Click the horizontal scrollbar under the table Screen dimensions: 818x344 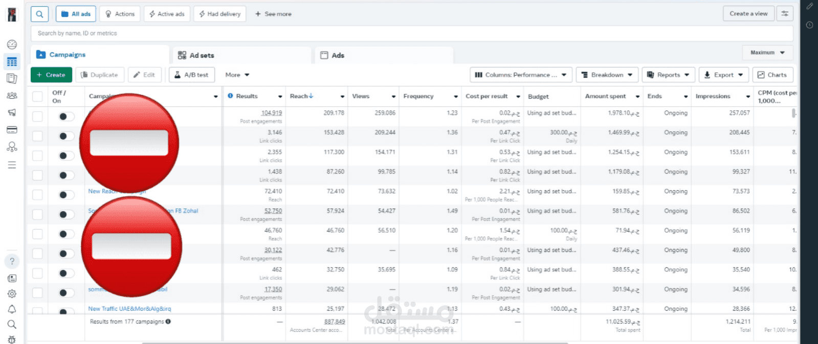pos(355,343)
